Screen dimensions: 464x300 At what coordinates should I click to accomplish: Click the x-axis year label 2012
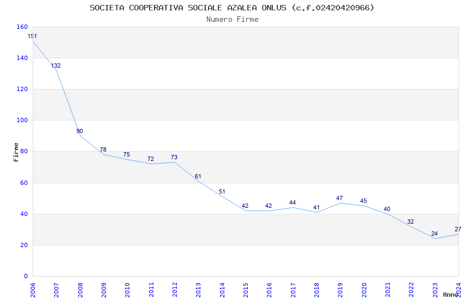(175, 290)
